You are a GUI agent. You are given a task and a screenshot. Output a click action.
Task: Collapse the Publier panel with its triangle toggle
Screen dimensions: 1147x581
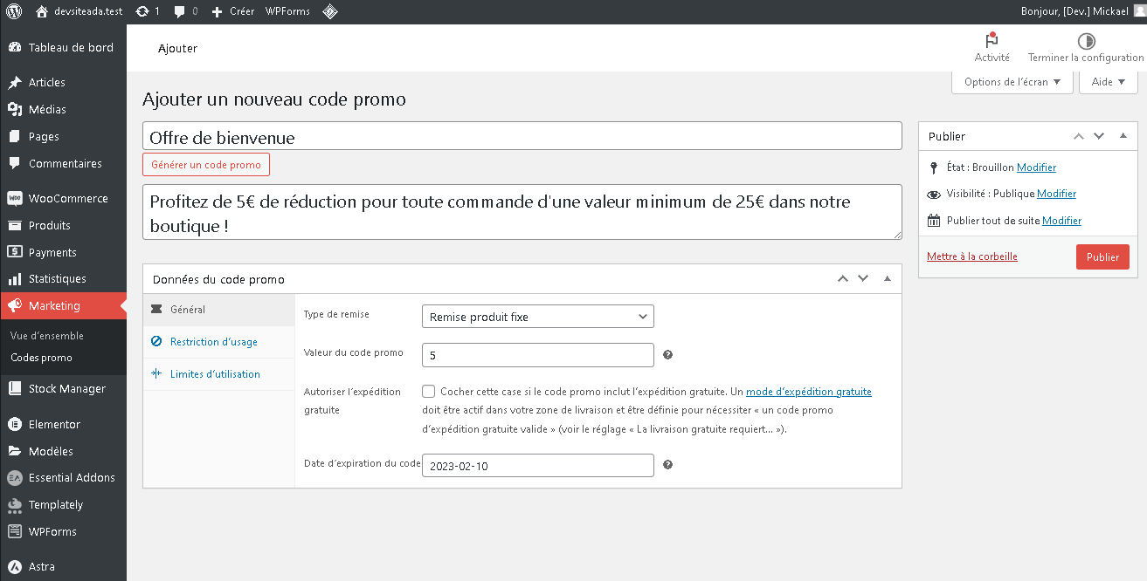(x=1123, y=136)
